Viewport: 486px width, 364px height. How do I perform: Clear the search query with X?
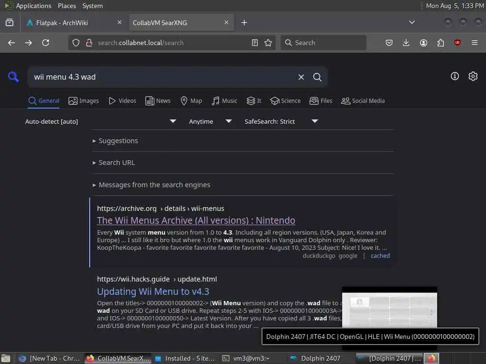[x=301, y=77]
